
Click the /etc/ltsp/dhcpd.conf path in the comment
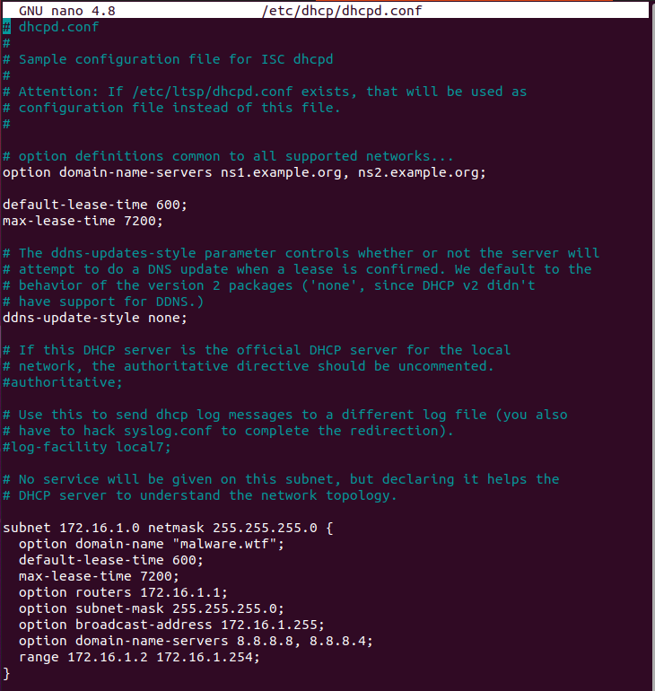[x=213, y=92]
